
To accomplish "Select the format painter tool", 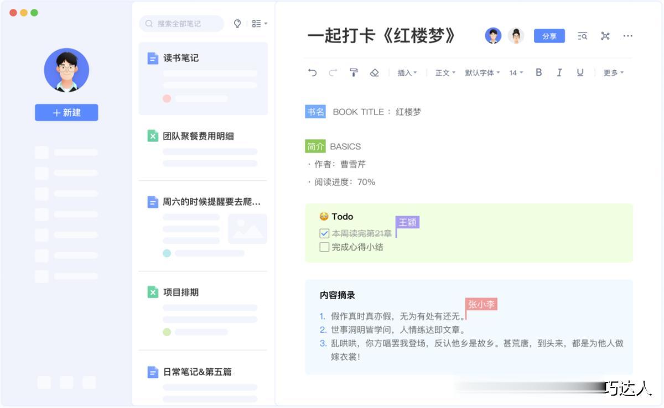I will point(354,72).
